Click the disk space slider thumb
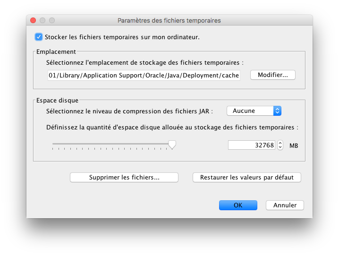 172,145
